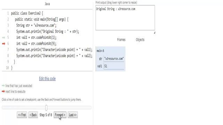Grab the print output resize corner handle
The height and width of the screenshot is (125, 223).
(x=154, y=33)
